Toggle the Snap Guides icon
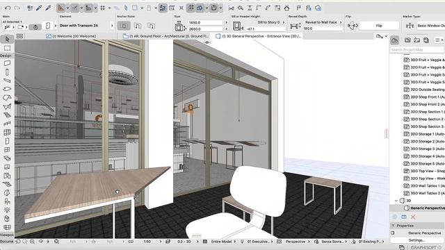The width and height of the screenshot is (445, 250). pyautogui.click(x=74, y=8)
